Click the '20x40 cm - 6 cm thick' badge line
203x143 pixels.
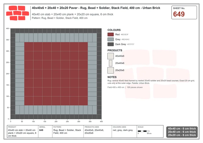click(182, 132)
